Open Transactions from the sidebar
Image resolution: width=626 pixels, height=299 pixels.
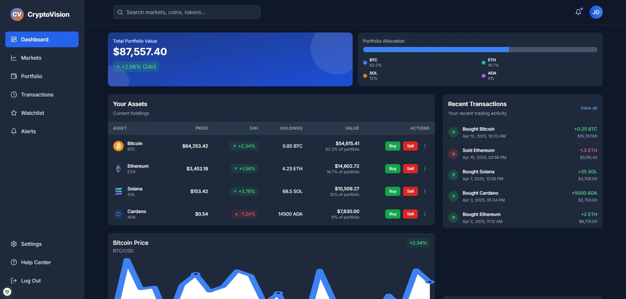(37, 95)
